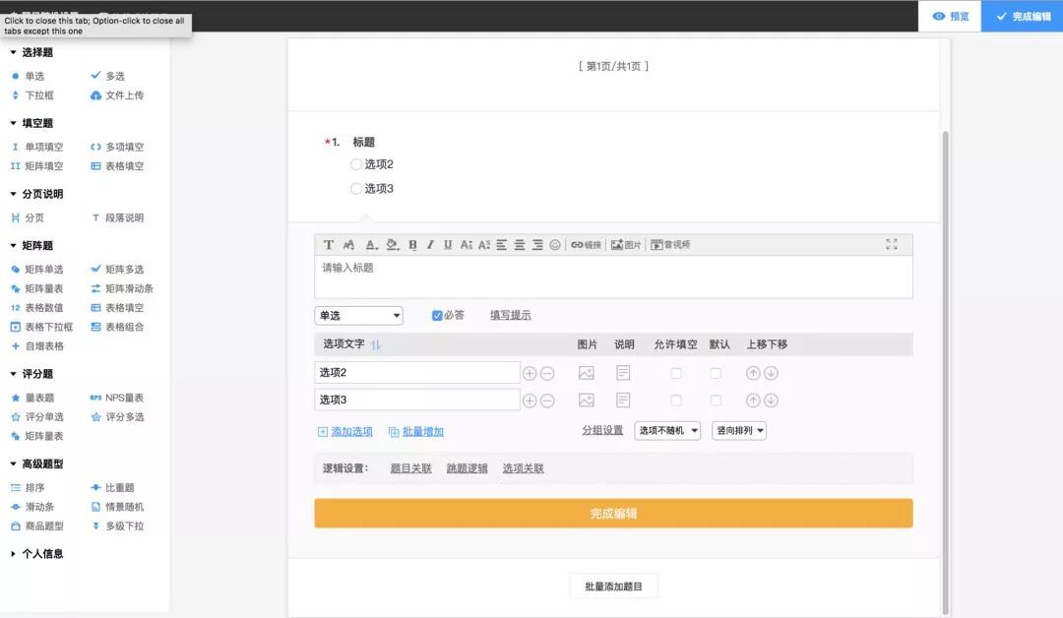Enable 允许填空 for the 选项2 row

click(676, 372)
